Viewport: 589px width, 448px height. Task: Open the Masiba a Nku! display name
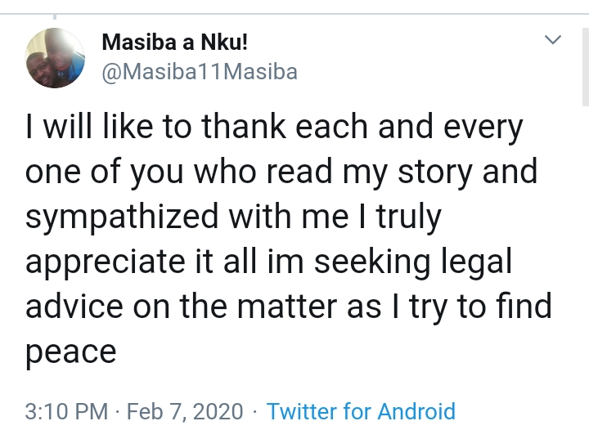point(172,43)
